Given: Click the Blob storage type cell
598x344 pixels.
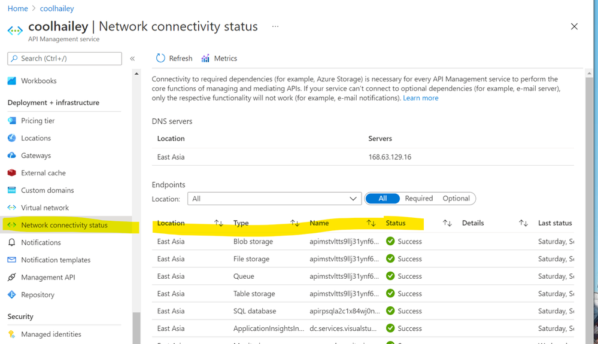Looking at the screenshot, I should click(x=253, y=241).
